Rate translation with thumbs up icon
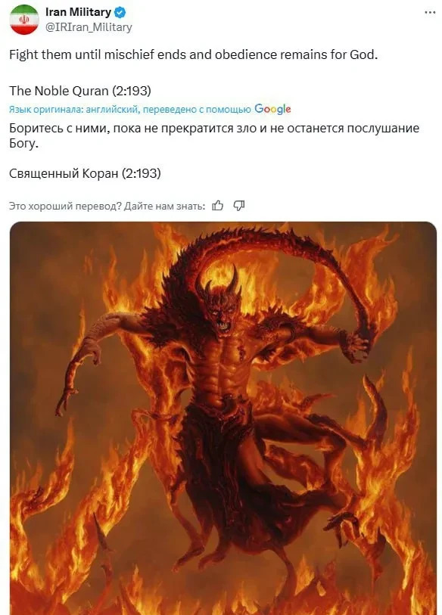The image size is (442, 615). [217, 206]
